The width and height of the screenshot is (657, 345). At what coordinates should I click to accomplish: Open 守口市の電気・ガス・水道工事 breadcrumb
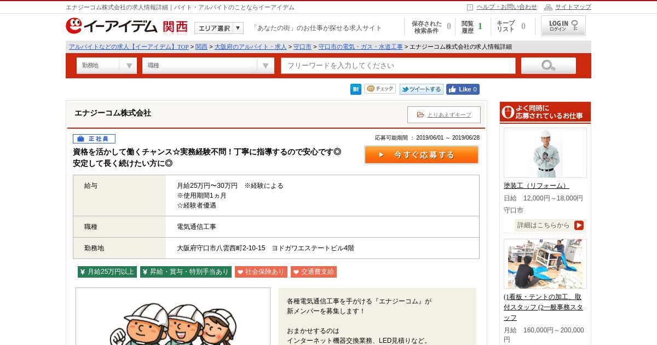pyautogui.click(x=360, y=47)
